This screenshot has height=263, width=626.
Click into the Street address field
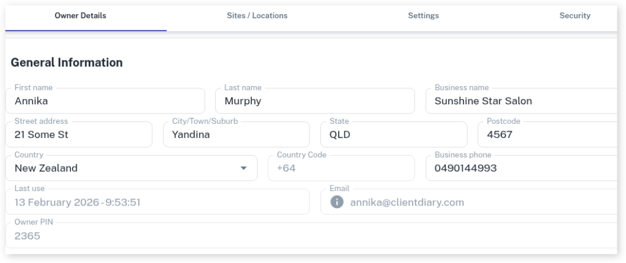pyautogui.click(x=81, y=135)
